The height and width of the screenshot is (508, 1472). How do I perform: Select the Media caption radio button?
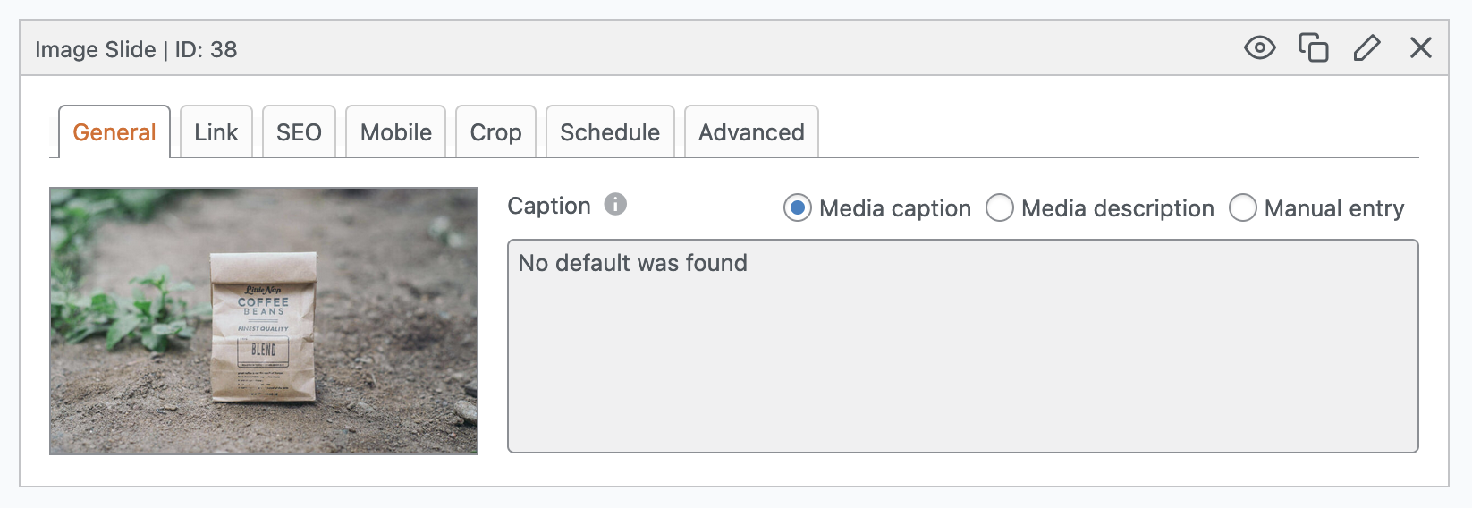pos(797,208)
